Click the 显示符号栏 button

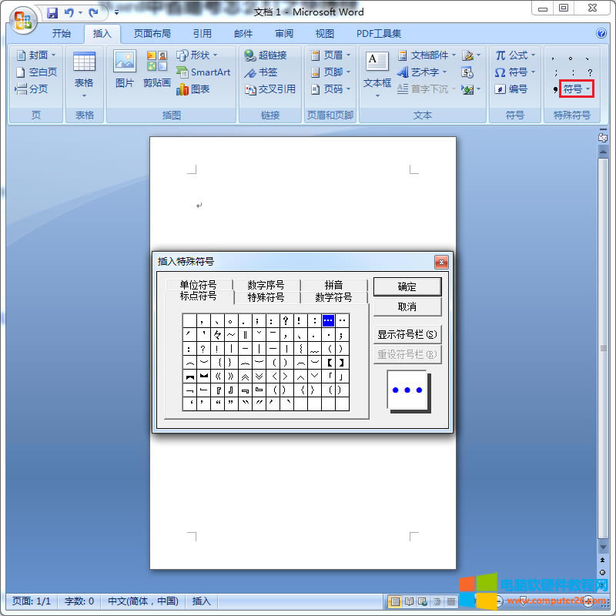tap(407, 334)
